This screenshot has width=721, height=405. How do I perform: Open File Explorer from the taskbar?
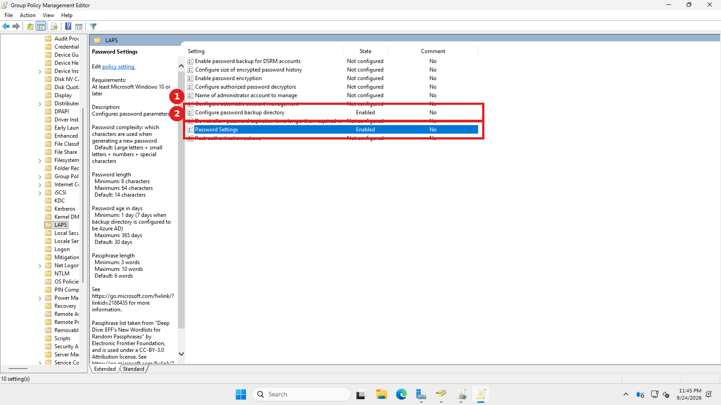[x=381, y=395]
